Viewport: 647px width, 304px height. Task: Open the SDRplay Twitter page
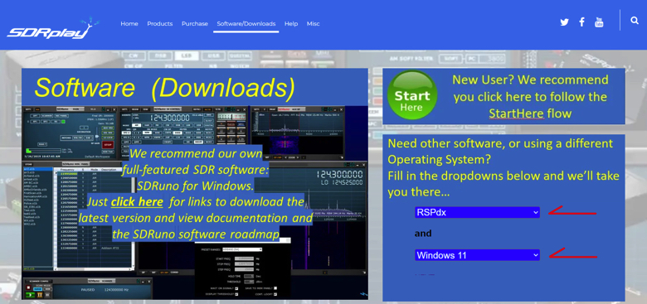[x=564, y=22]
